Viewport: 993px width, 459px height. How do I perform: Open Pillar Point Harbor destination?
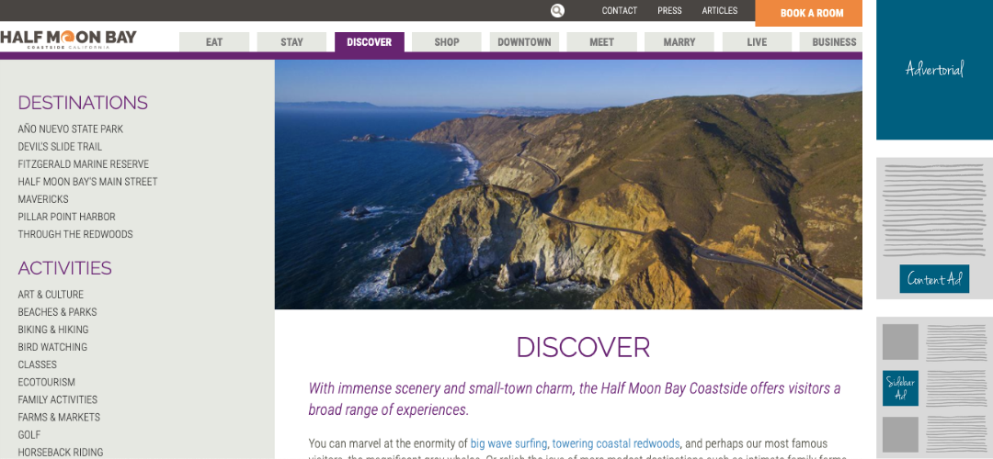[x=66, y=217]
